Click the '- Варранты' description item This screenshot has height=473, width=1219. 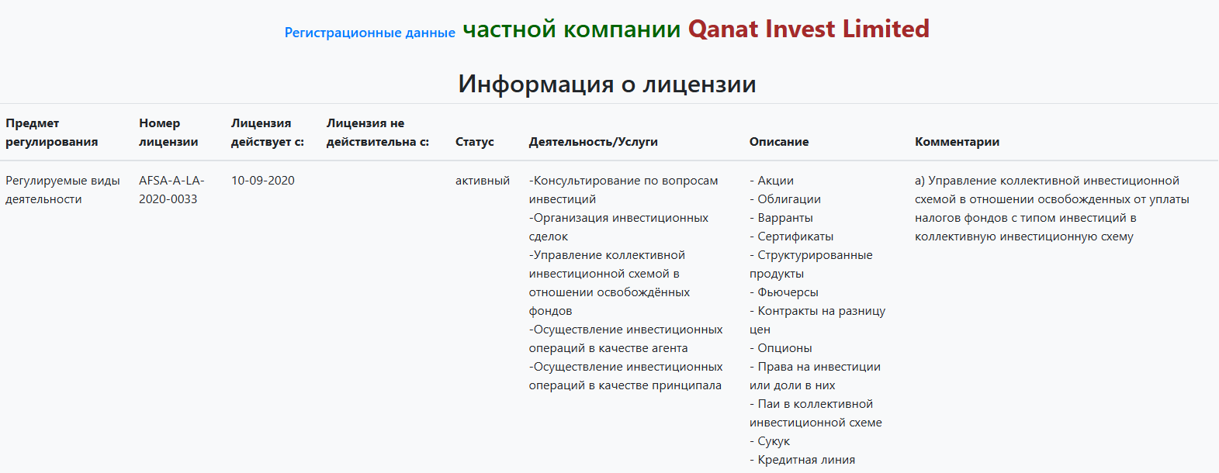click(x=781, y=218)
